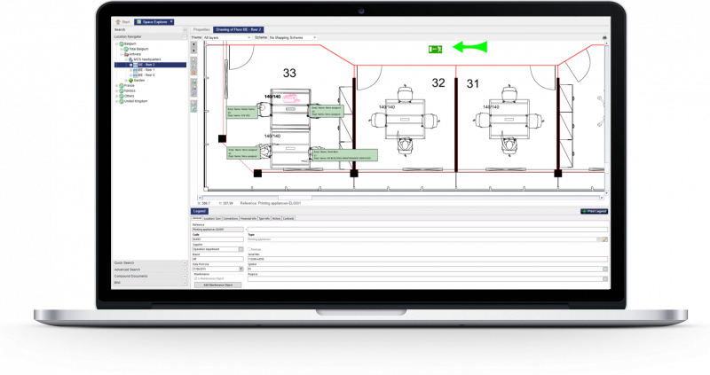710x375 pixels.
Task: Click the Print Legend button
Action: pyautogui.click(x=594, y=211)
